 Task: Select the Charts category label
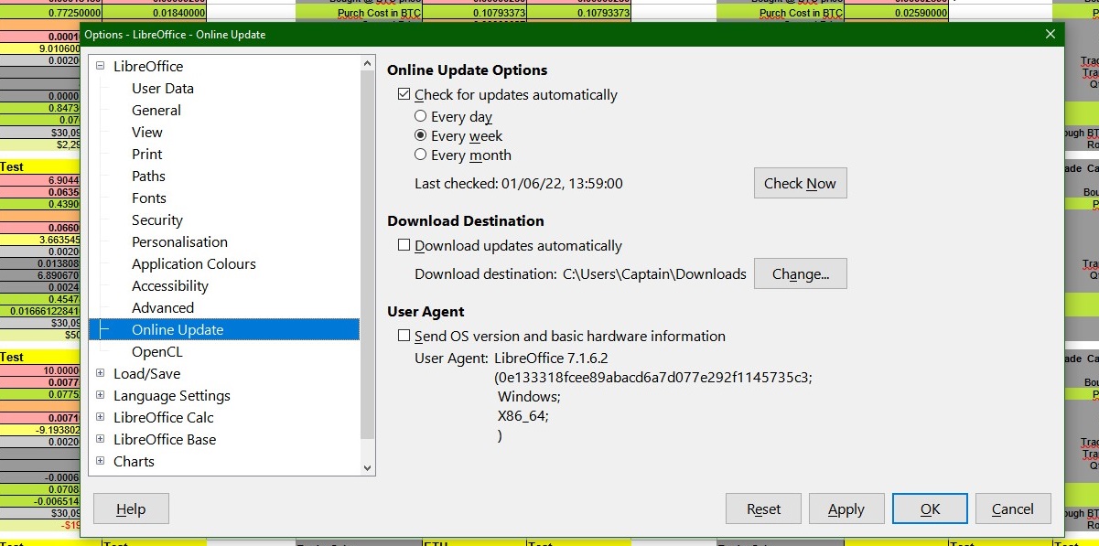click(x=134, y=461)
